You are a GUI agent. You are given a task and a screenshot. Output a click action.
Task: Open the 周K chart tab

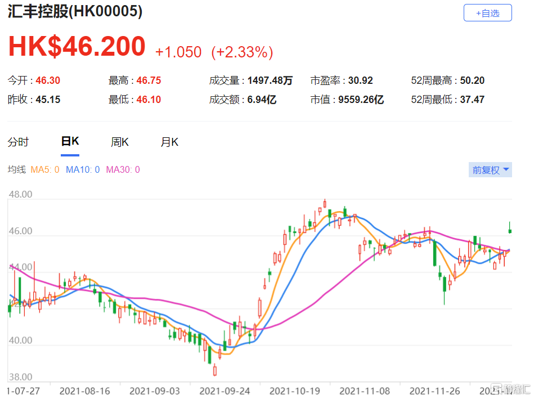coord(120,142)
